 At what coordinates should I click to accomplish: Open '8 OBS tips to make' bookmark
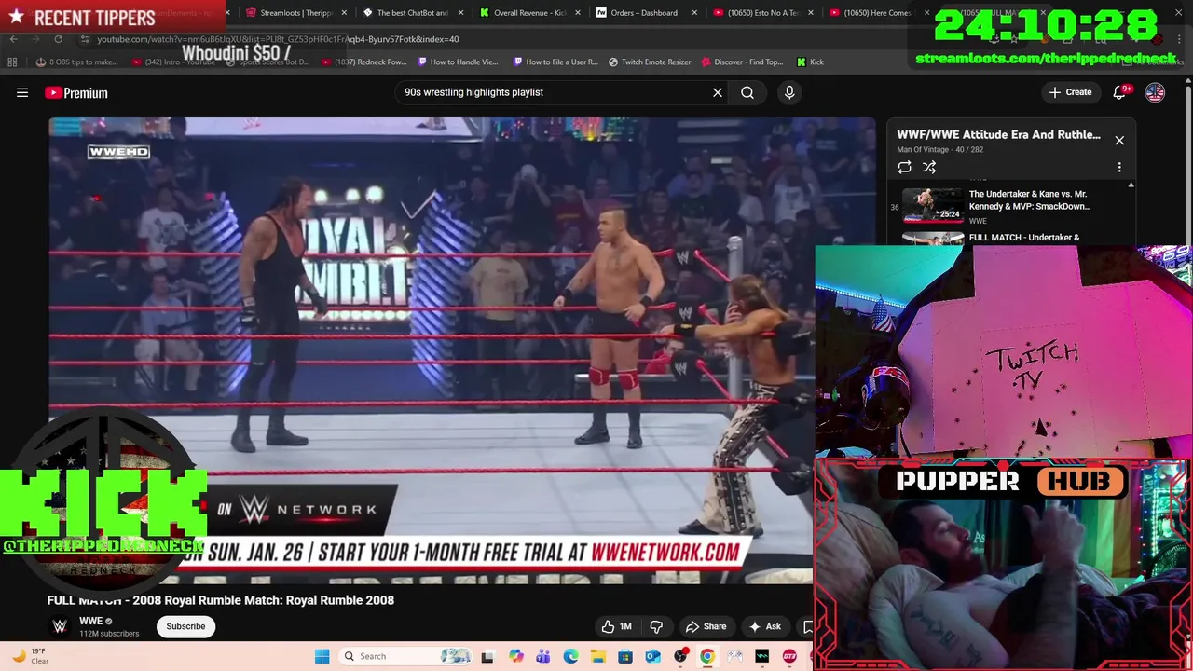(x=76, y=62)
